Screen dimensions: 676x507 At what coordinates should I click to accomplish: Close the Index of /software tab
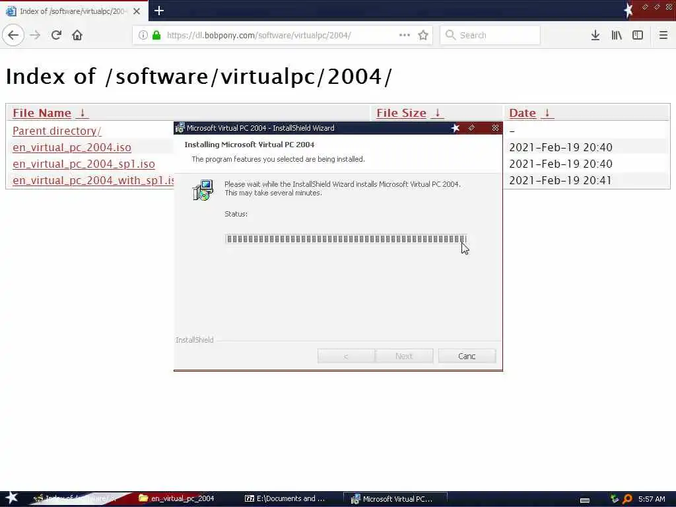[x=136, y=11]
